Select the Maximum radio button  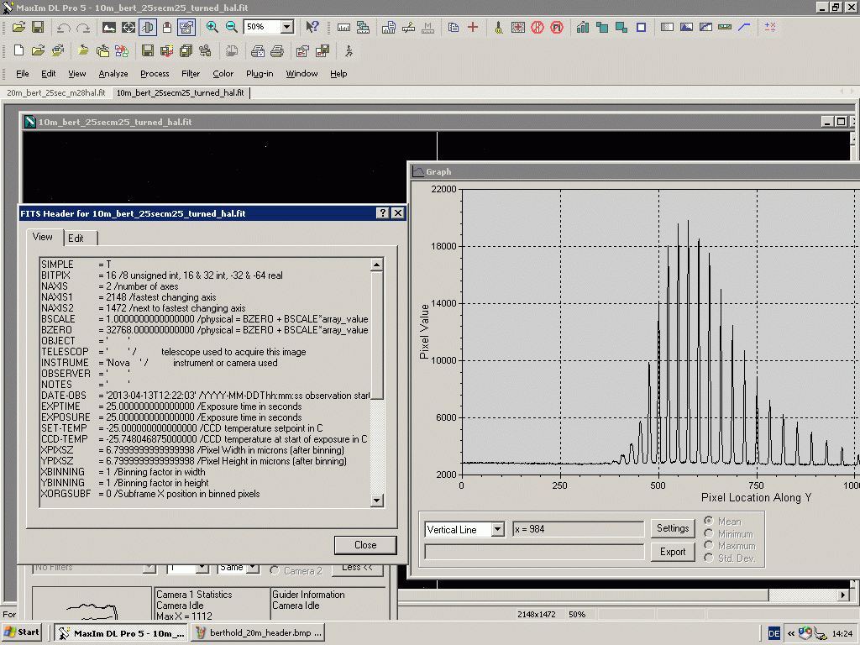click(x=710, y=546)
